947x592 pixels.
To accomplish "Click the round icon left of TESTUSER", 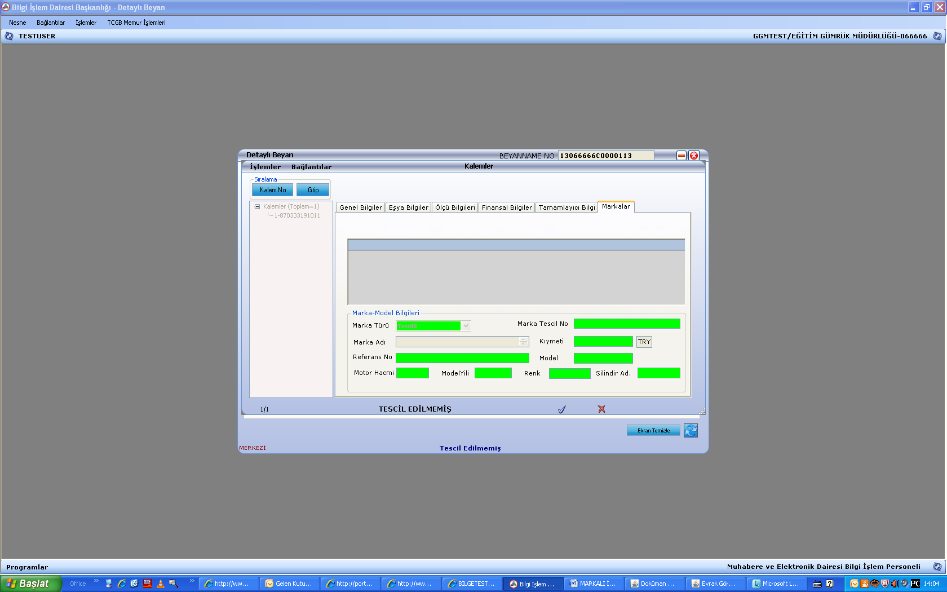I will tap(9, 36).
